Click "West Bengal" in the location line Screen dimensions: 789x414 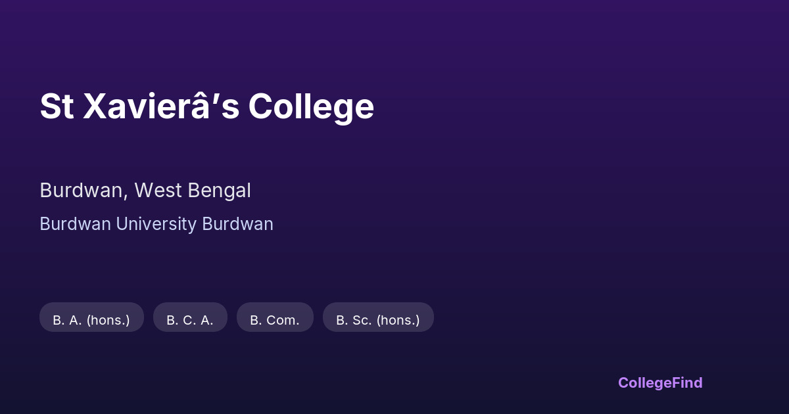[x=193, y=191]
